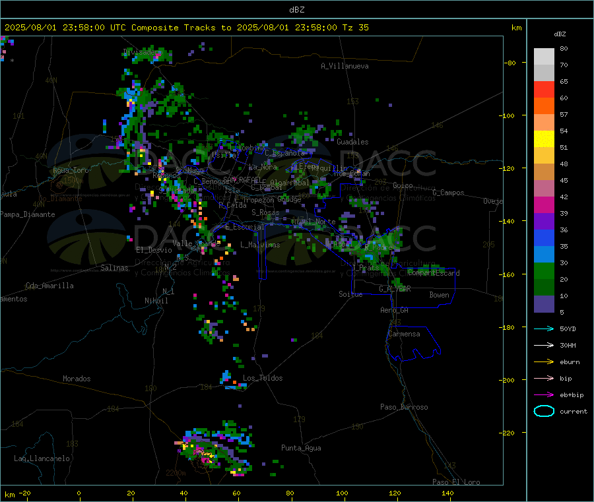Click the 'L_Malvinas' map label
The height and width of the screenshot is (502, 594).
260,245
